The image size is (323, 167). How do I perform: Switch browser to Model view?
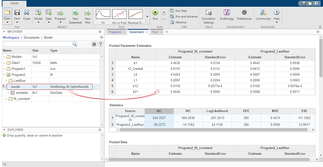[48, 38]
